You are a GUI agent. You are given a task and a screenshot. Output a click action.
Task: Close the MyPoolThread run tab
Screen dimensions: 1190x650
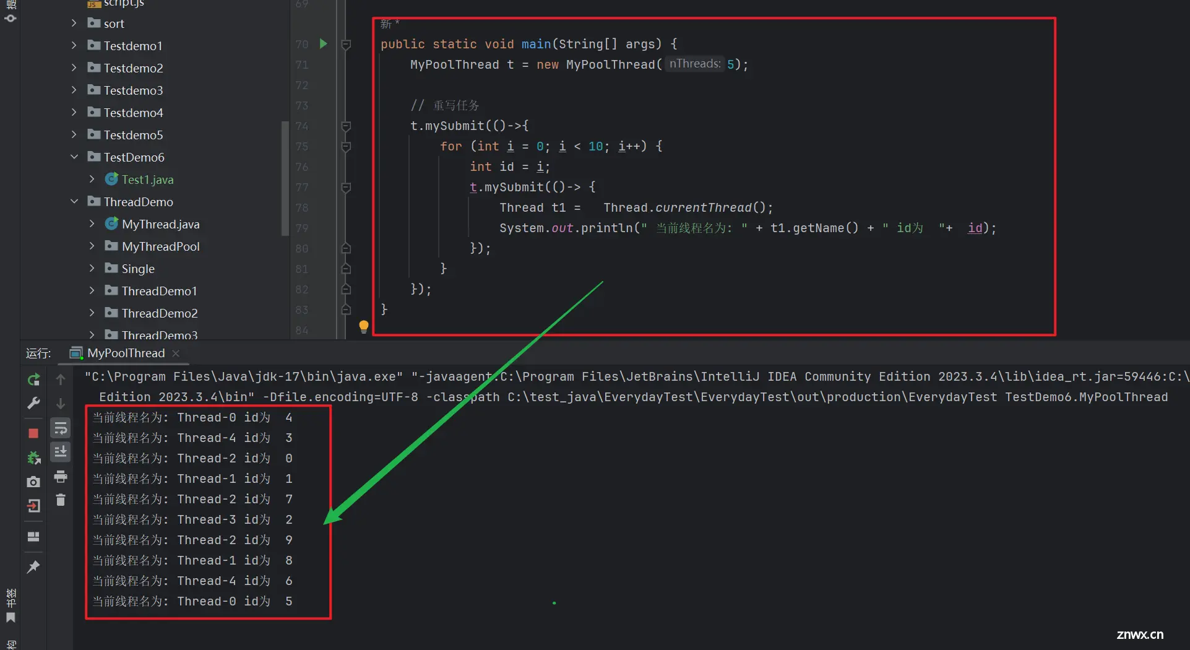[176, 353]
